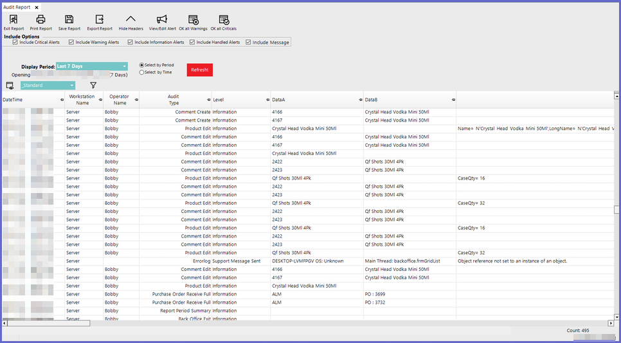The width and height of the screenshot is (621, 343).
Task: Click the Export Report icon
Action: point(100,20)
